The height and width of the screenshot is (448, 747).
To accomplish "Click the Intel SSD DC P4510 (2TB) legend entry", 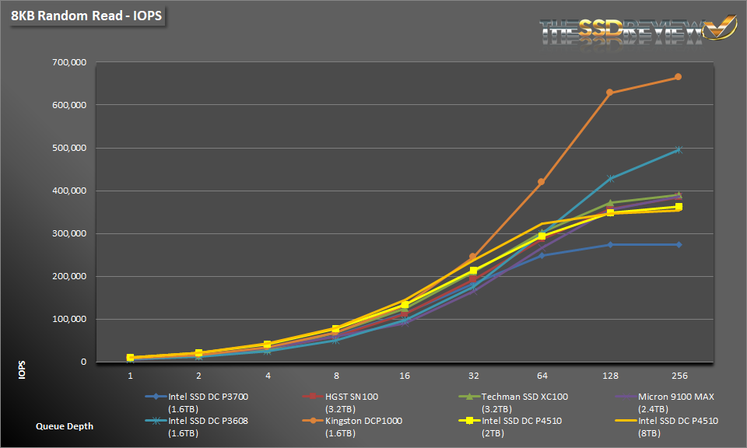I will click(x=510, y=427).
